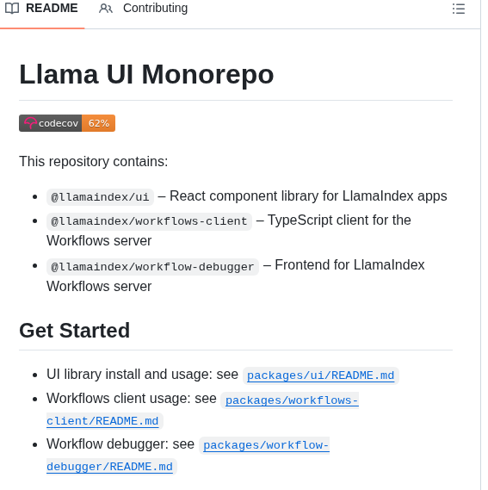
Task: Open the packages/workflows-client/README.md link
Action: tap(292, 400)
